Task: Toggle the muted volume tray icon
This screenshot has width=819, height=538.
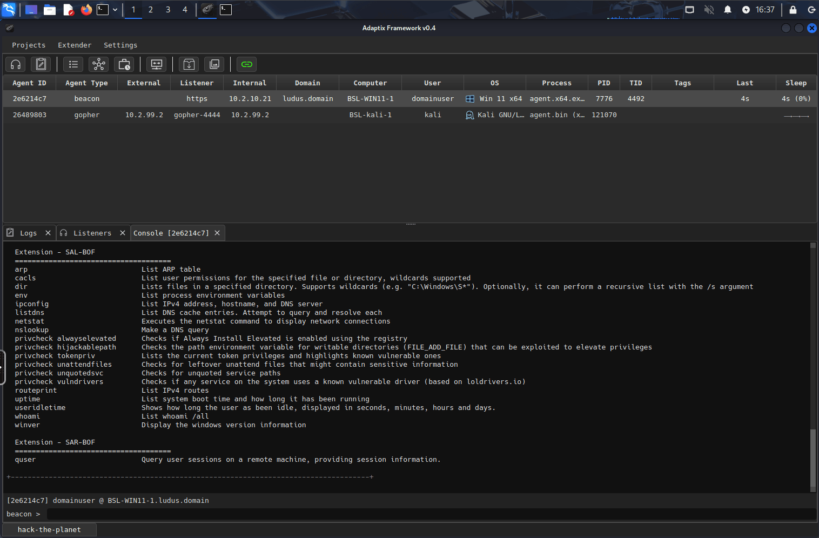Action: [709, 10]
